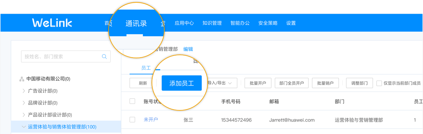The height and width of the screenshot is (134, 423).
Task: Click the organization icon beside 中国移动有限公司
Action: click(x=22, y=79)
